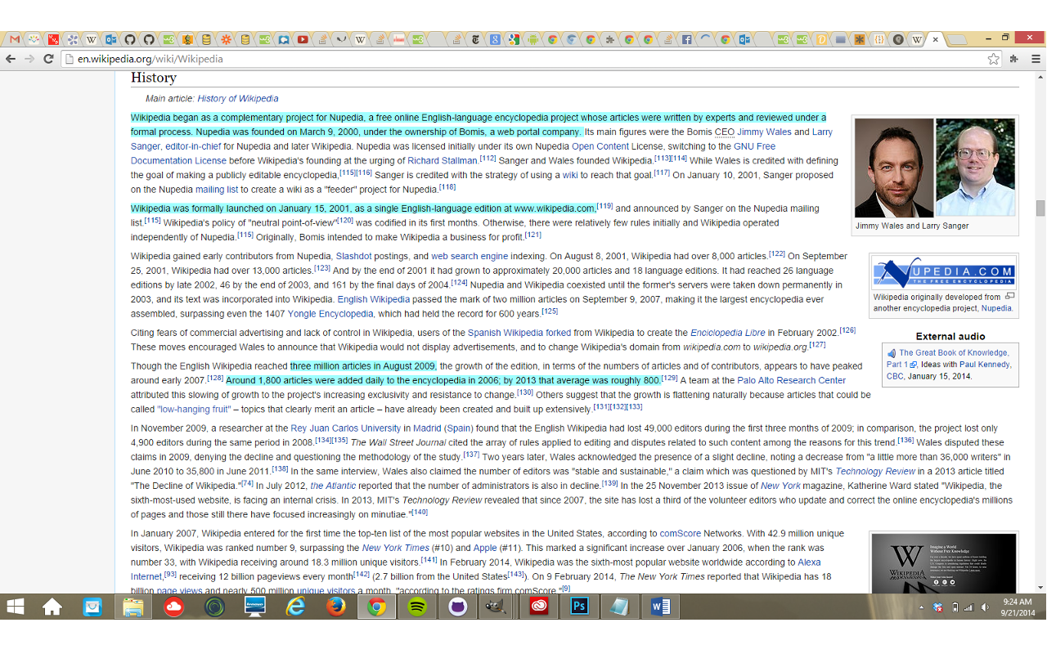This screenshot has height=654, width=1047.
Task: Click the vertical scrollbar thumb
Action: (1040, 208)
